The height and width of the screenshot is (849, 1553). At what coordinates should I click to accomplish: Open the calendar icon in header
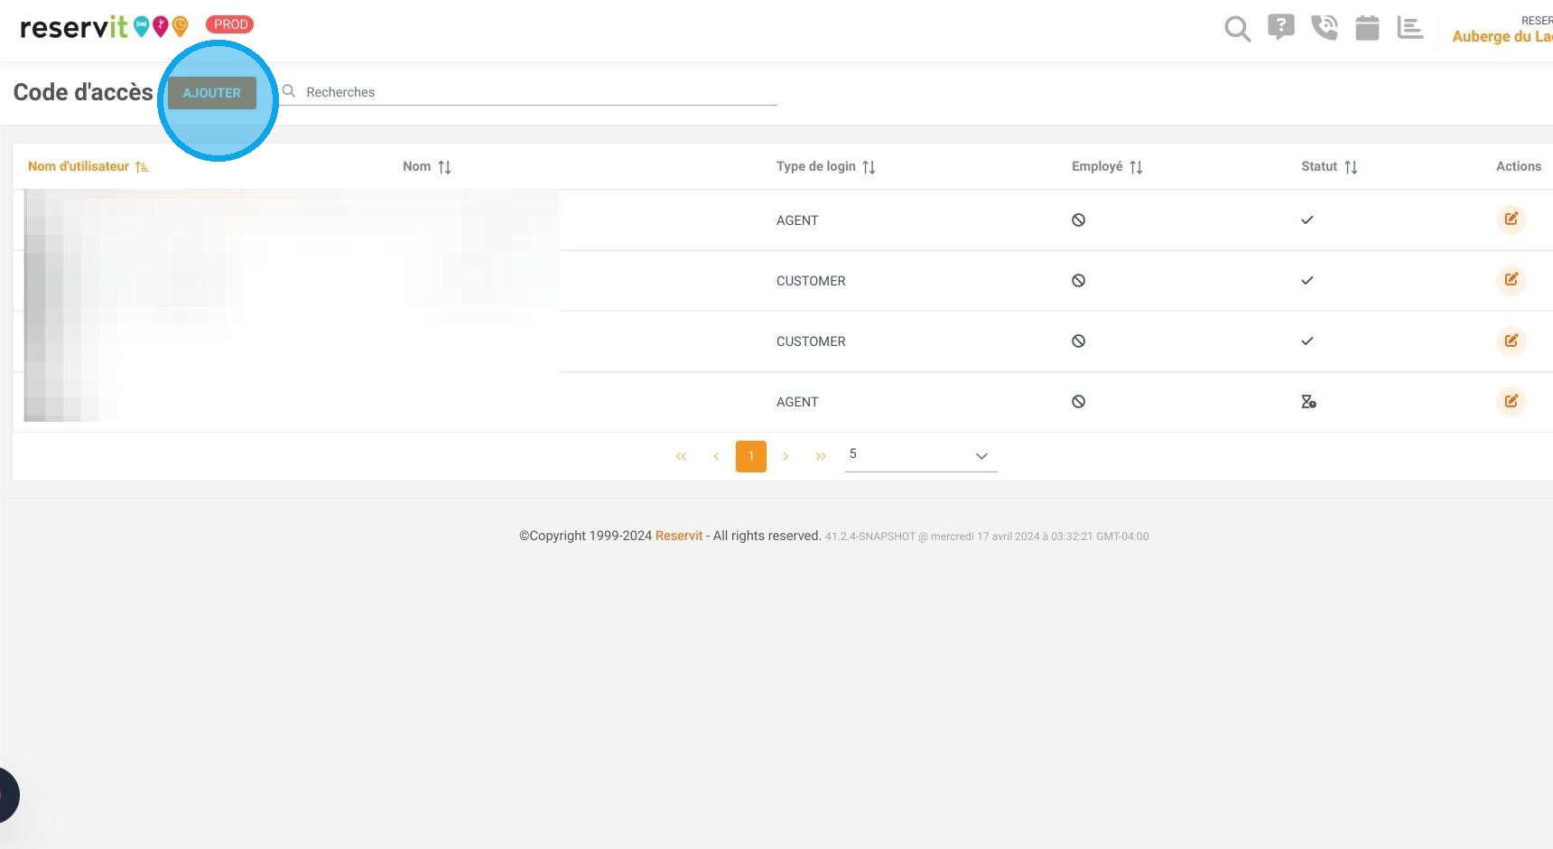tap(1367, 28)
